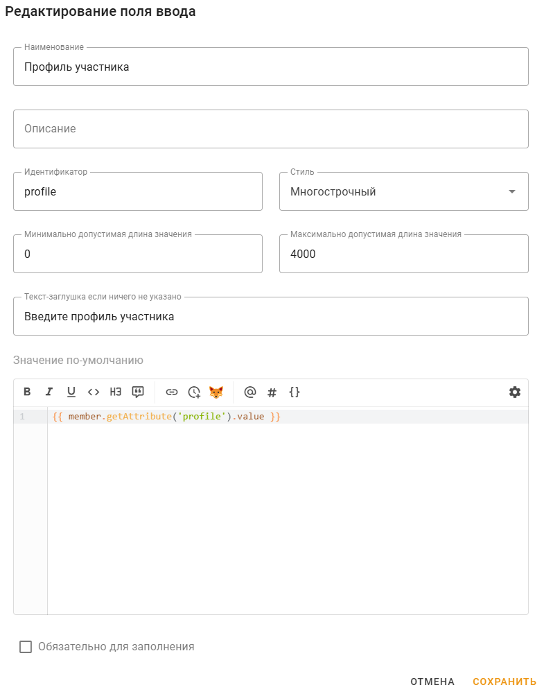Viewport: 544px width, 694px height.
Task: Insert a # hashtag
Action: coord(272,392)
